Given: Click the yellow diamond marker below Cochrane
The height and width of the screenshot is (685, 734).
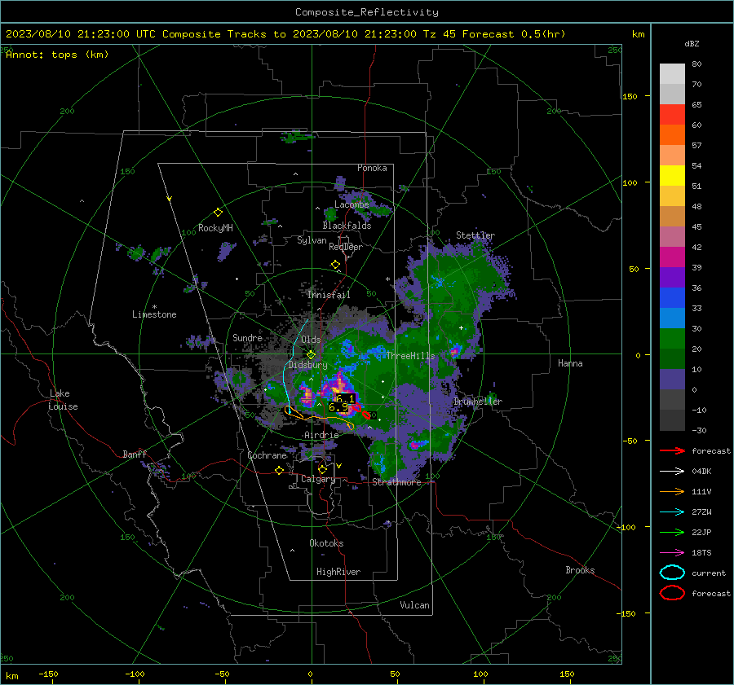Looking at the screenshot, I should (279, 471).
